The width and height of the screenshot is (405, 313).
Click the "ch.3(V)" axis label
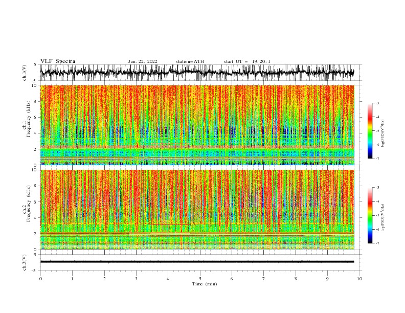point(25,262)
